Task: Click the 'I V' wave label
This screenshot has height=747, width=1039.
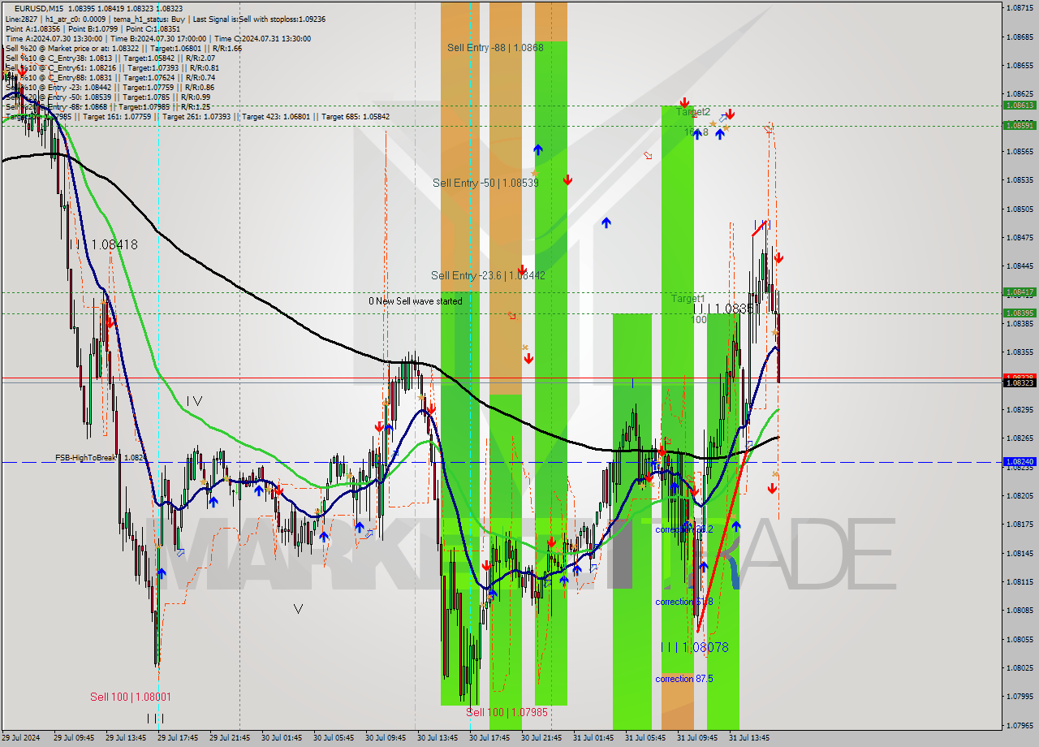Action: [194, 400]
